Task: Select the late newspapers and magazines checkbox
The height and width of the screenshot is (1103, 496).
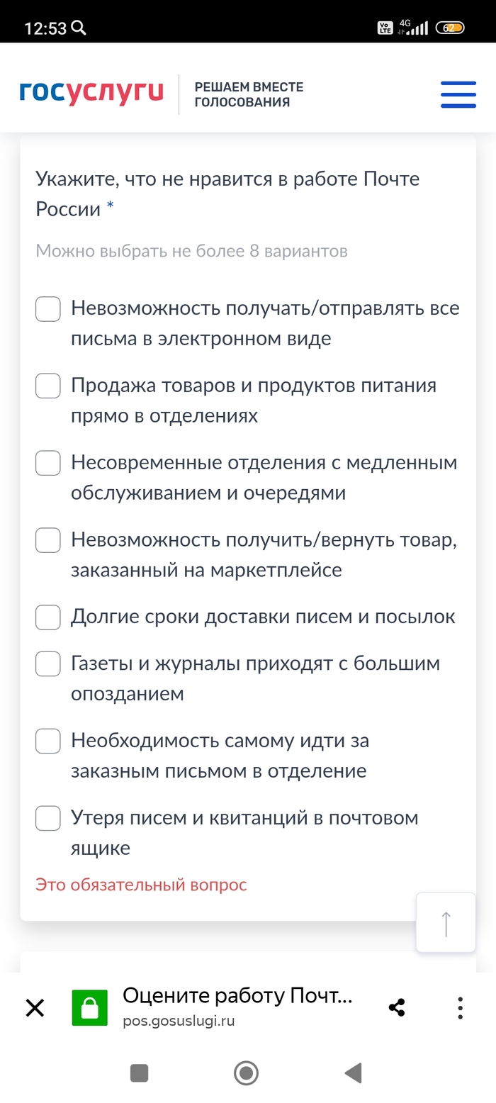Action: tap(48, 664)
